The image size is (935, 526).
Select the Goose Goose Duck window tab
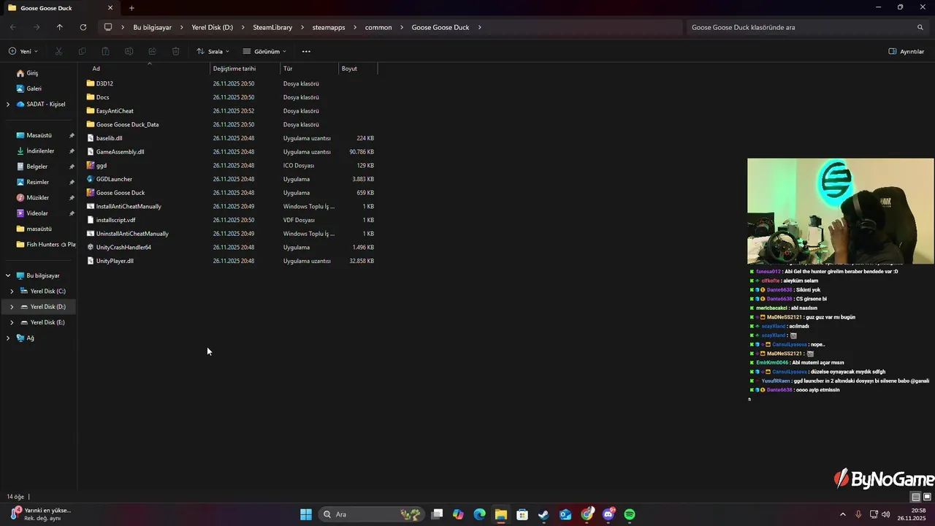tap(60, 8)
